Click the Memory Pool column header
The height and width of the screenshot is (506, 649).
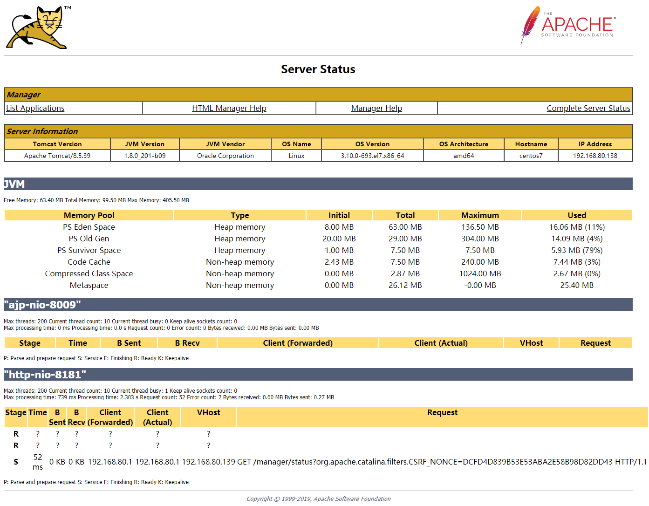pyautogui.click(x=89, y=215)
